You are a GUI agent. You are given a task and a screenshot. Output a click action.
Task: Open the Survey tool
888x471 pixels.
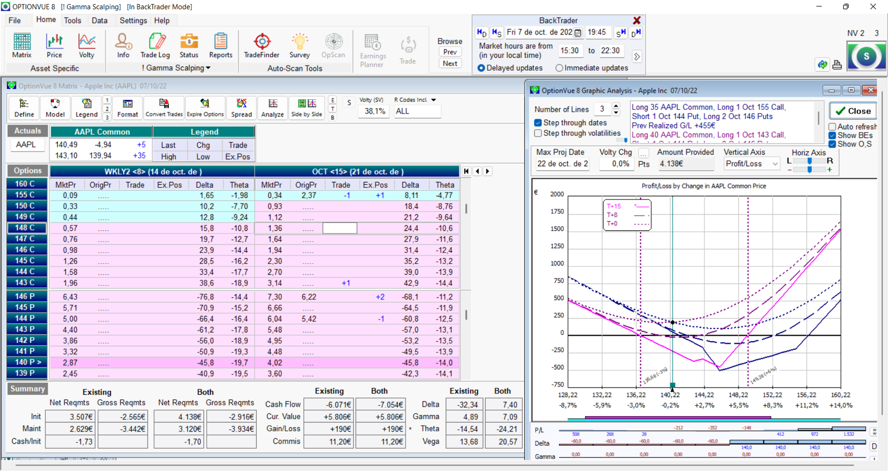[300, 46]
